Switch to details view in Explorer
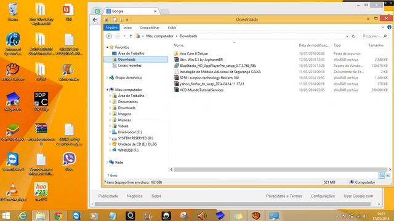 pos(382,176)
